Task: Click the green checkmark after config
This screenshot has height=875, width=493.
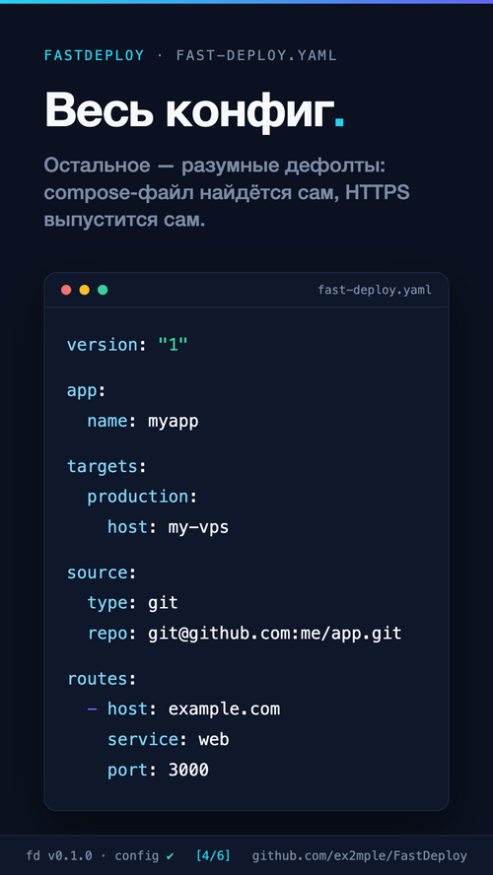Action: click(x=171, y=855)
